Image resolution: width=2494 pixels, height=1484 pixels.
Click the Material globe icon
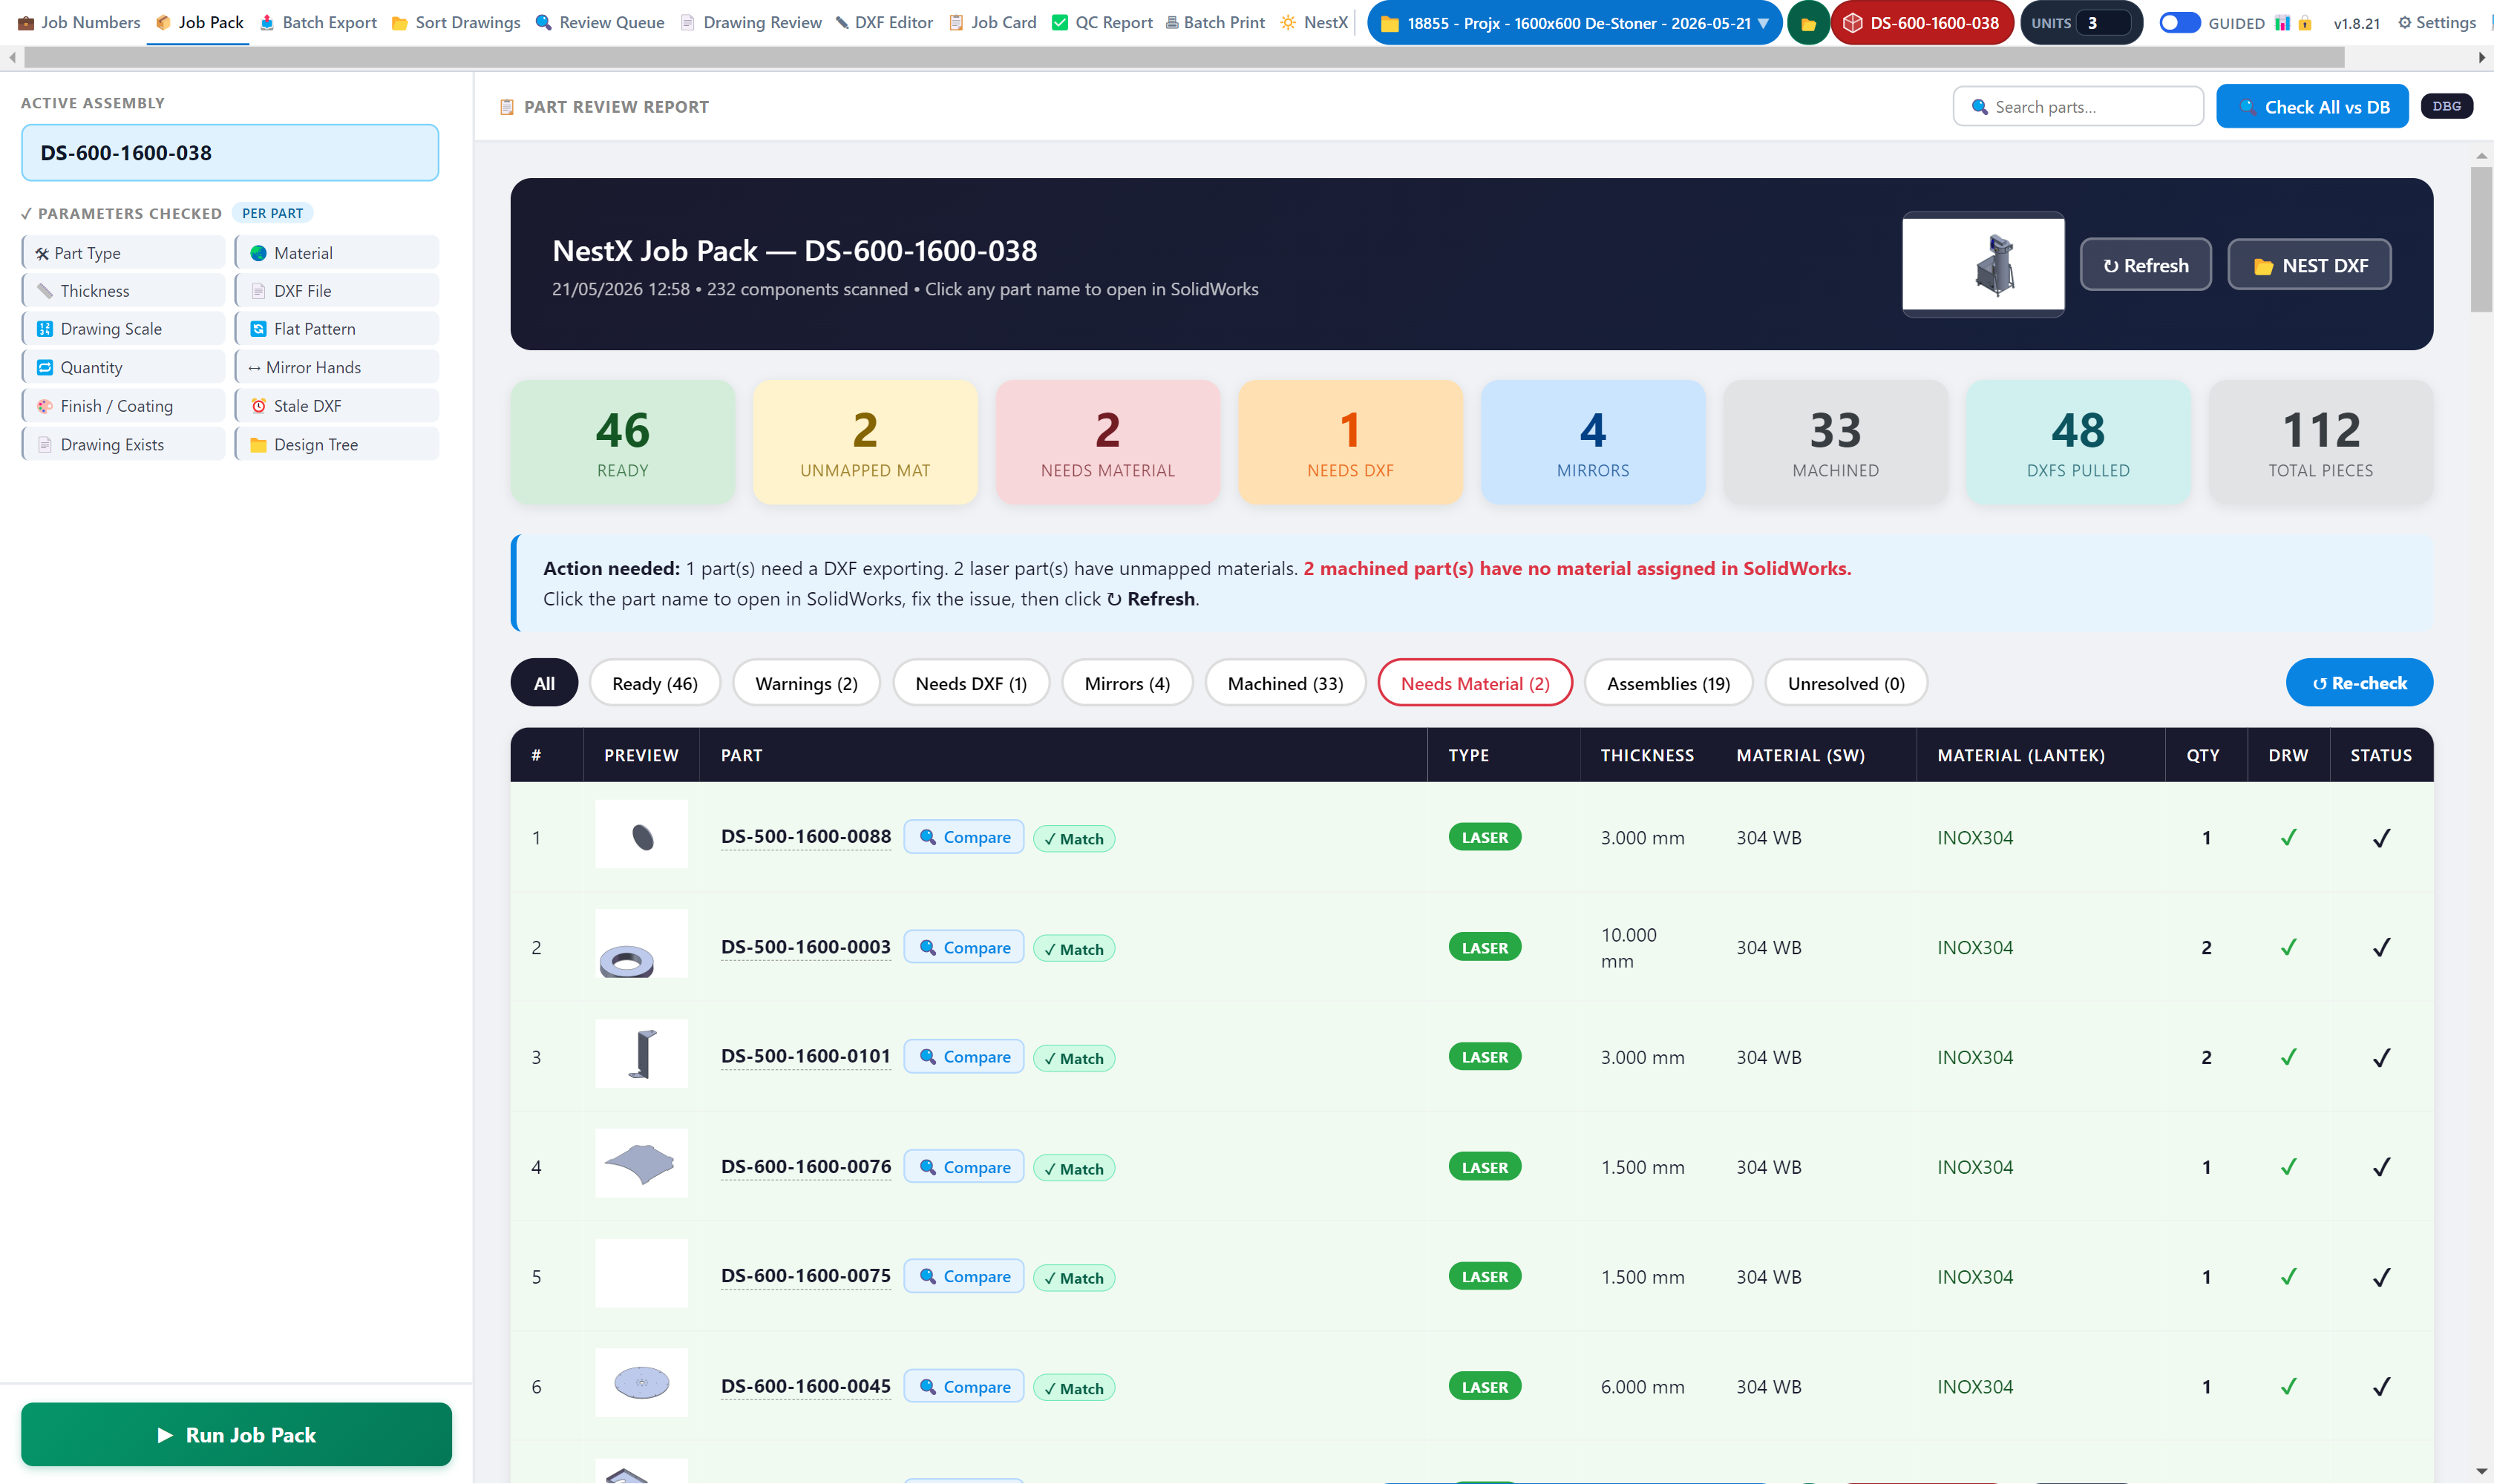tap(258, 254)
